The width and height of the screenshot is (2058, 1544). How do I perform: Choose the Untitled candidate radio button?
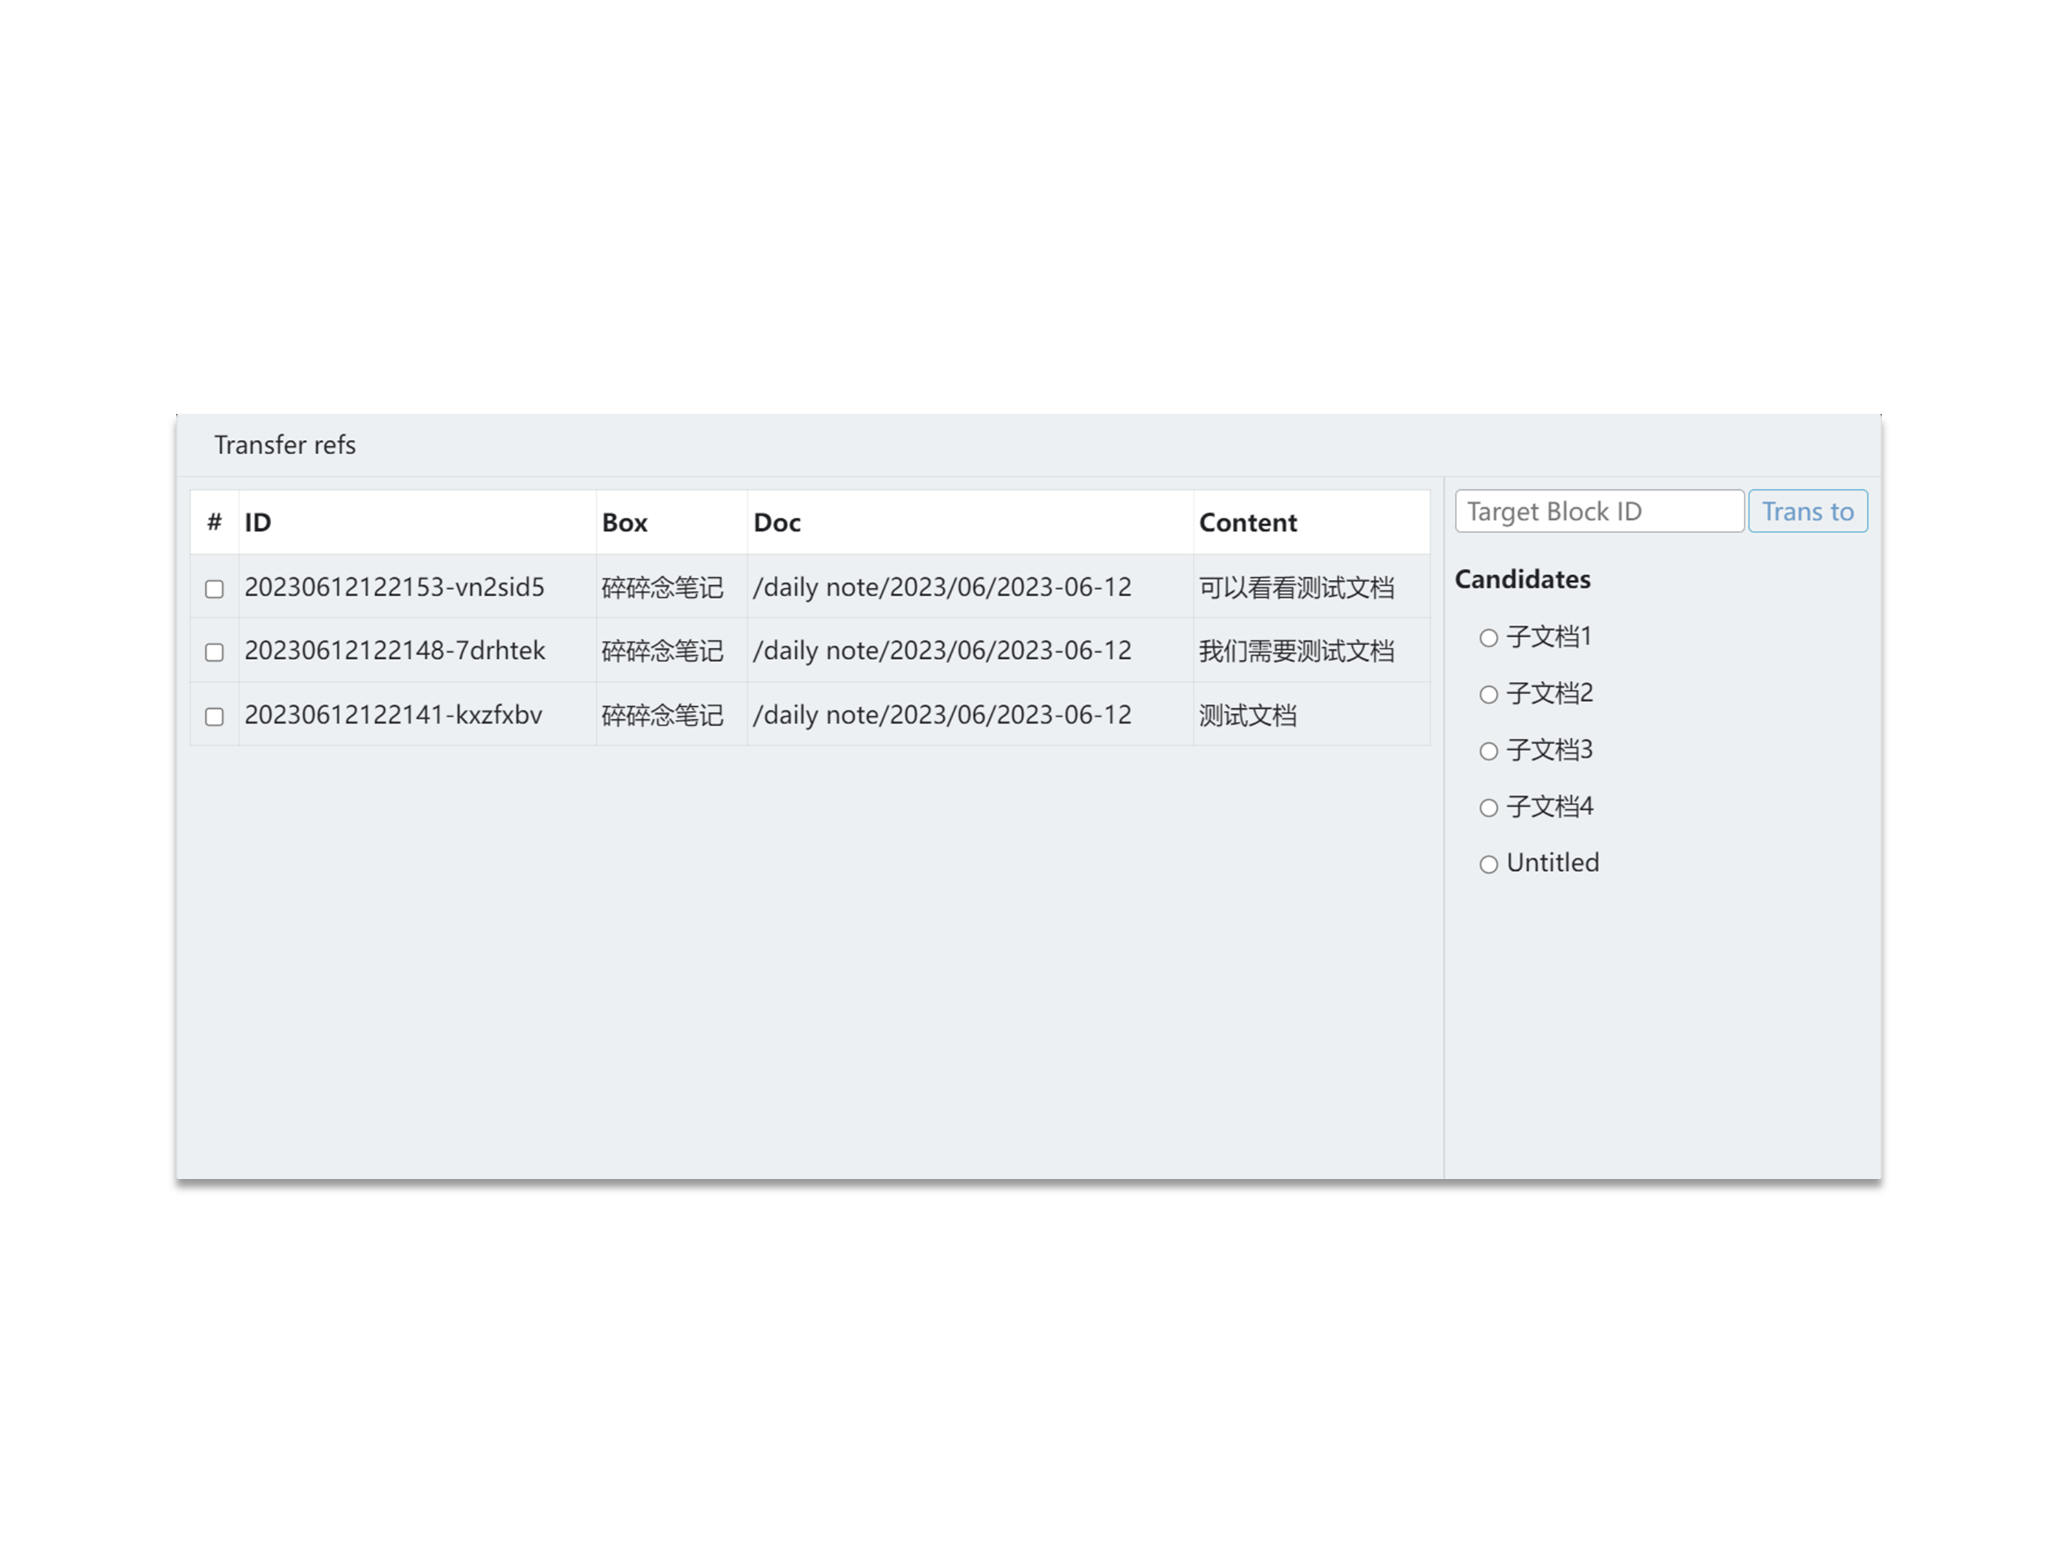[x=1488, y=865]
